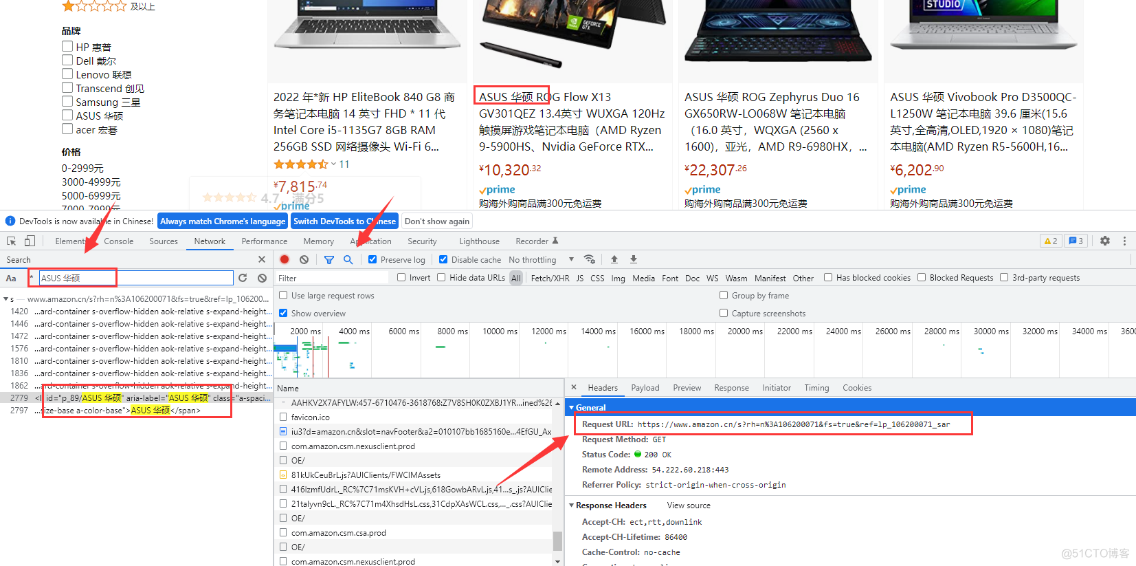Screen dimensions: 1136x566
Task: Open the Performance tab
Action: 265,241
